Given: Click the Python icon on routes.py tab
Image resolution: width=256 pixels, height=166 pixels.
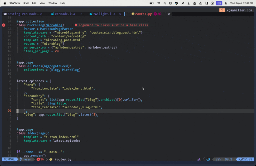Looking at the screenshot, I should click(x=133, y=14).
